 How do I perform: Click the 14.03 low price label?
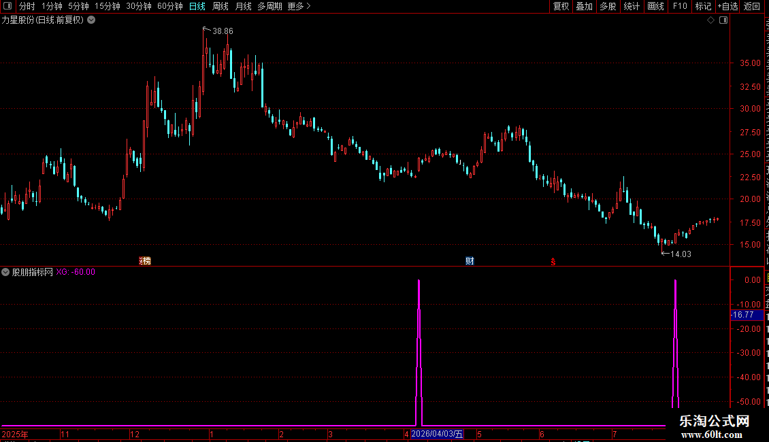point(681,254)
